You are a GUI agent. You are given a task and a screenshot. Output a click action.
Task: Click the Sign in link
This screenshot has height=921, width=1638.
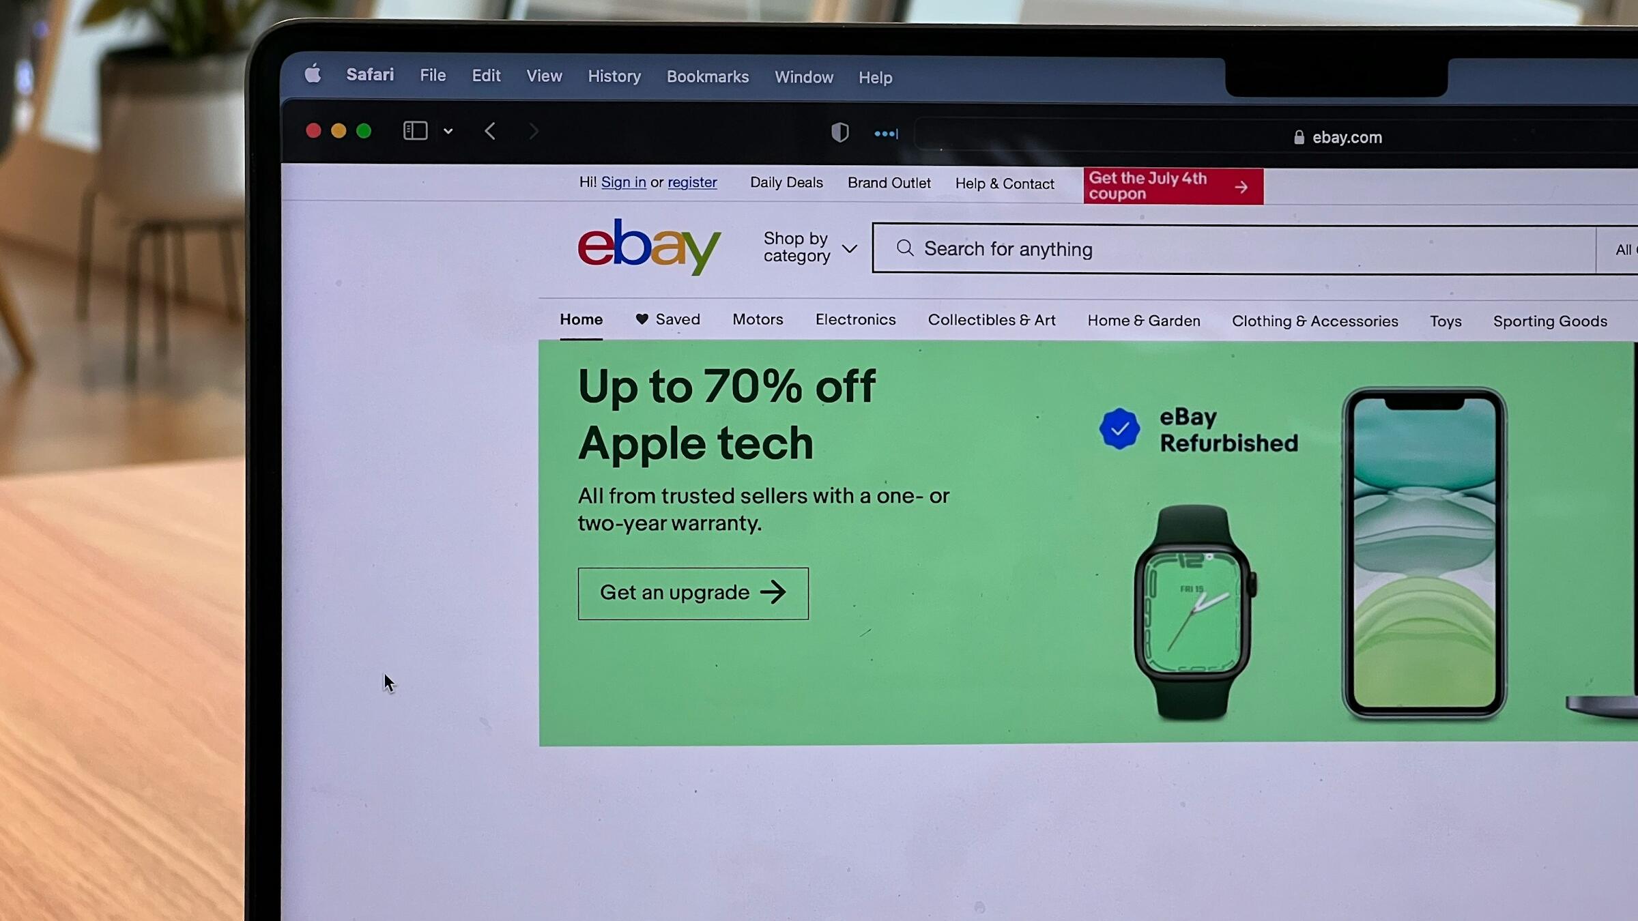tap(623, 182)
